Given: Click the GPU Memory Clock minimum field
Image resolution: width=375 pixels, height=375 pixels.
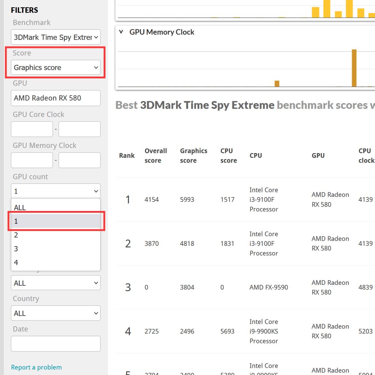Looking at the screenshot, I should (x=32, y=160).
